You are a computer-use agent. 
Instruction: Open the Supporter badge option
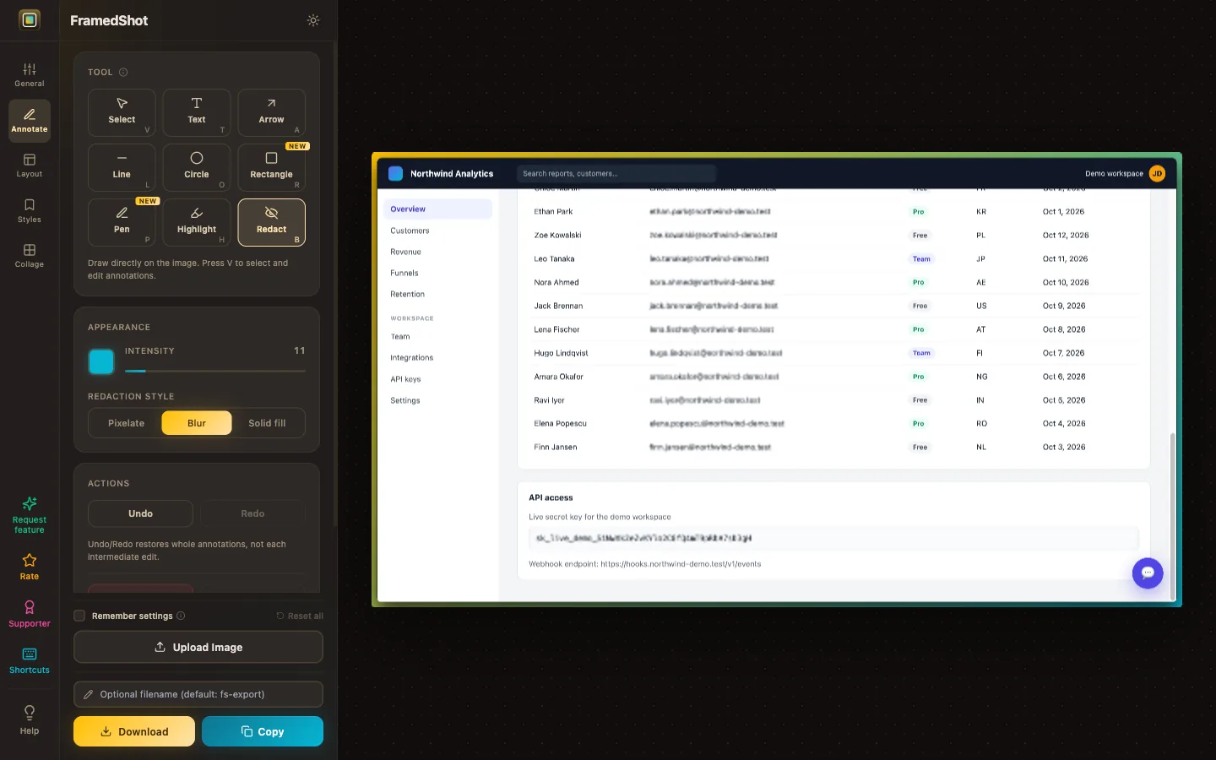point(30,614)
